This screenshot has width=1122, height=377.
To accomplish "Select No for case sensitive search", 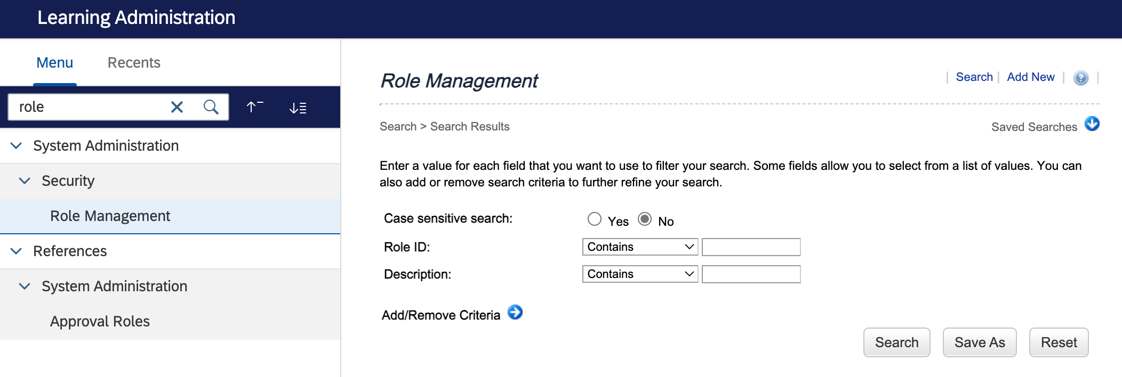I will tap(645, 219).
